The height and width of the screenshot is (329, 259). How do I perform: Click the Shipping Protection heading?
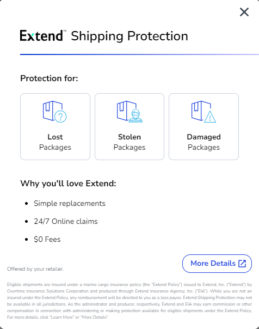(x=129, y=36)
